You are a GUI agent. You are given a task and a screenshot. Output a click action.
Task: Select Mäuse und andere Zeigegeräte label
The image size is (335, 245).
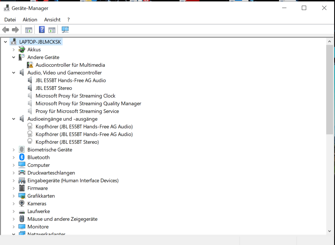click(62, 219)
